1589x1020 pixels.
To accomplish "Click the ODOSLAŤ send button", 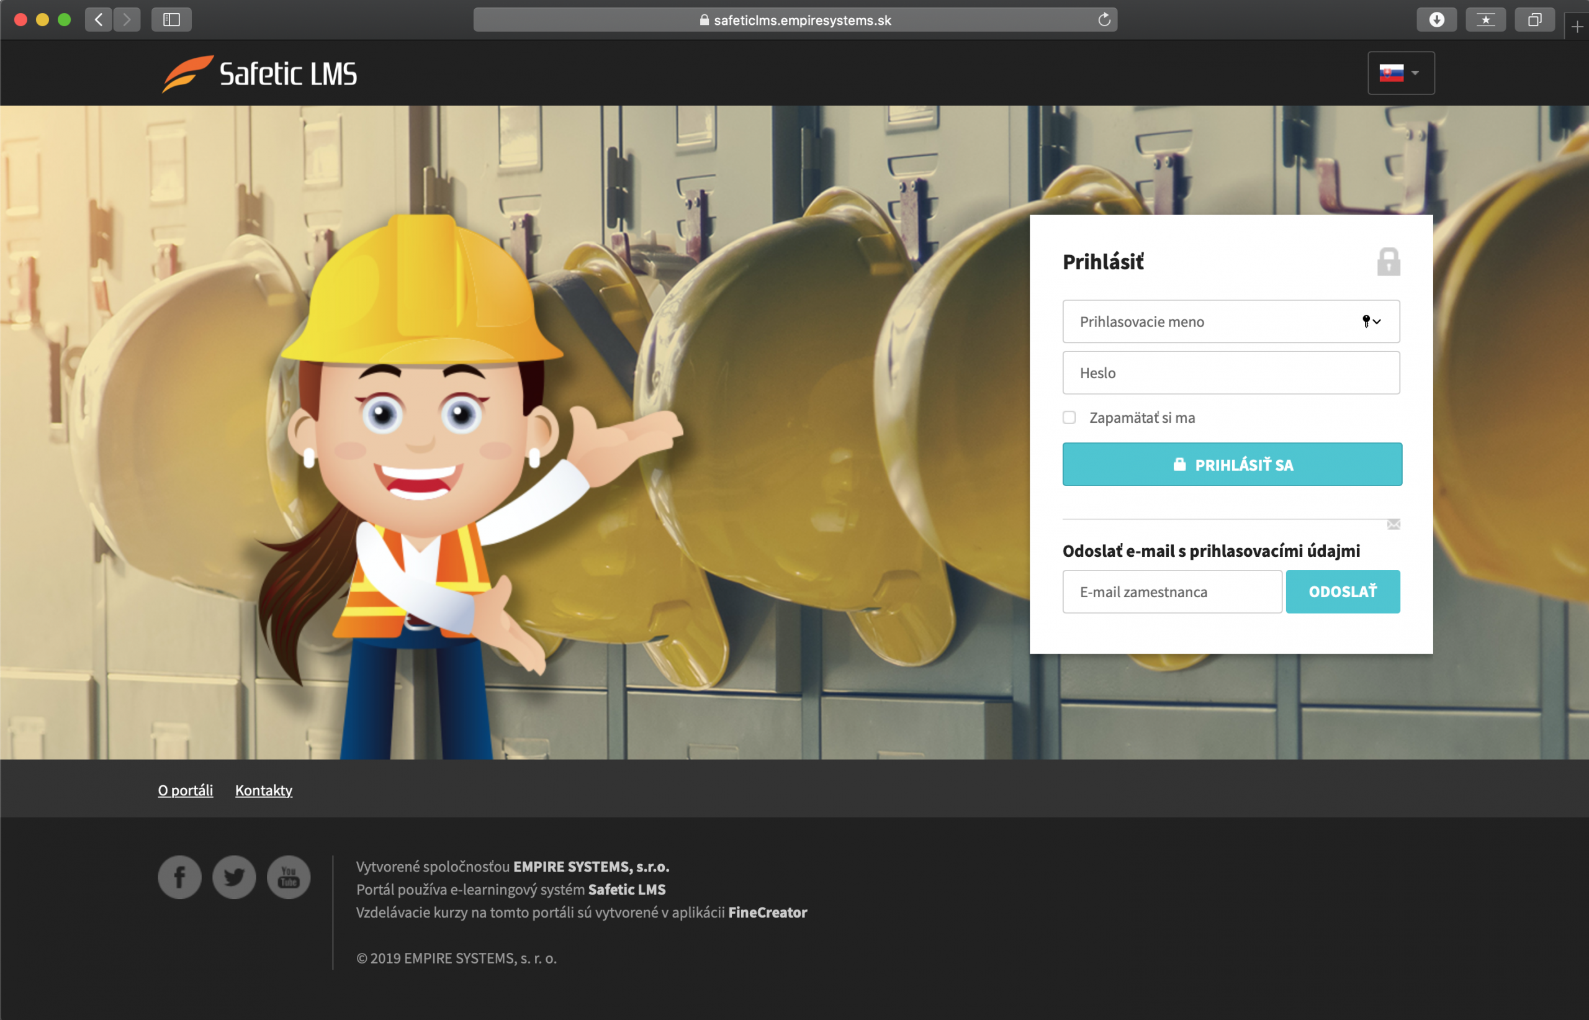I will [x=1343, y=592].
